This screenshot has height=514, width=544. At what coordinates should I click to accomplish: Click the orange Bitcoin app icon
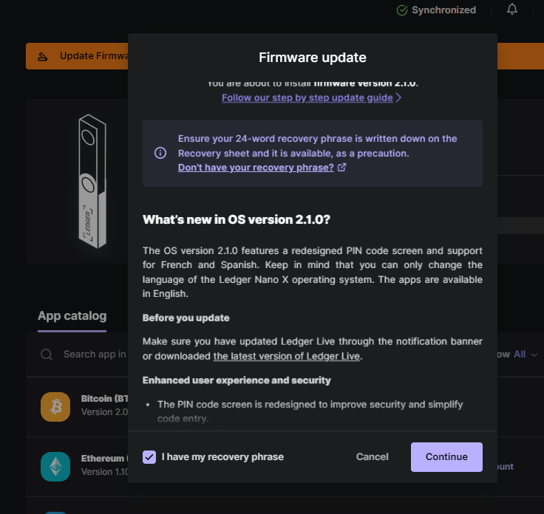[x=55, y=405]
